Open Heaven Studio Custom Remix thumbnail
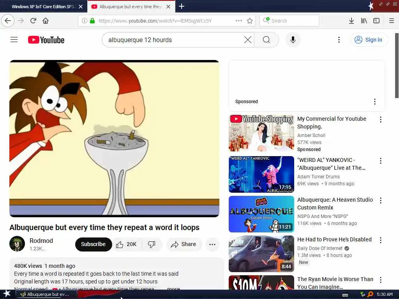The image size is (399, 299). click(x=261, y=214)
